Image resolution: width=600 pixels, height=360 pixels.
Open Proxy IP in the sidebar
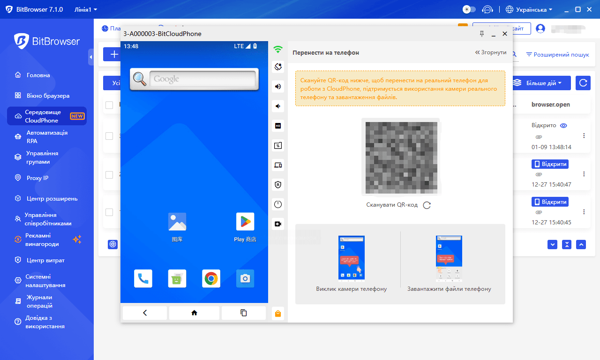pos(37,178)
